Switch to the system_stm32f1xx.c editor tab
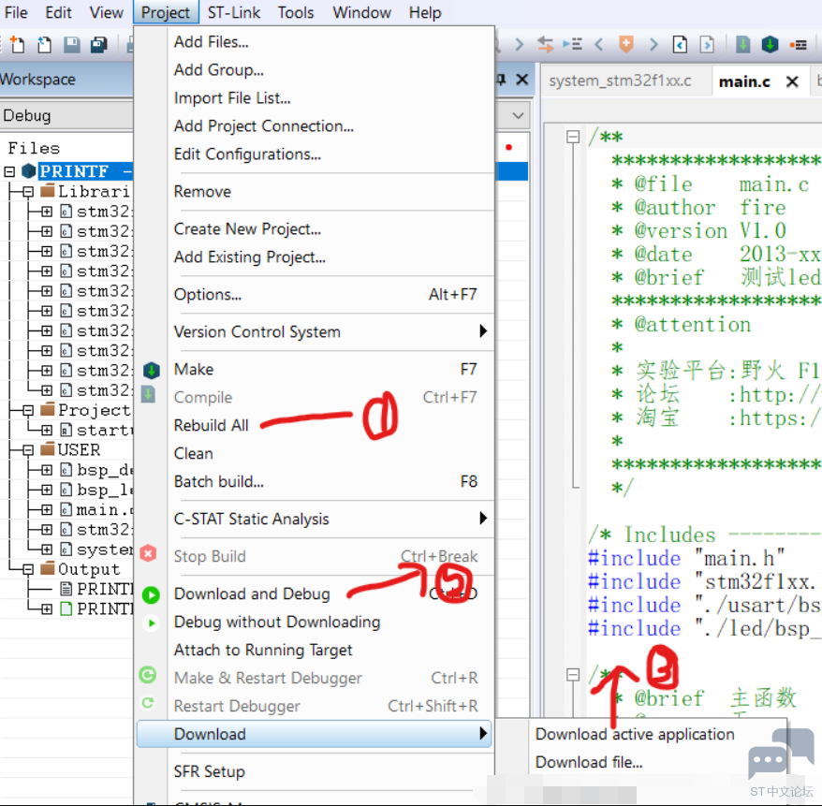The width and height of the screenshot is (822, 806). (620, 81)
